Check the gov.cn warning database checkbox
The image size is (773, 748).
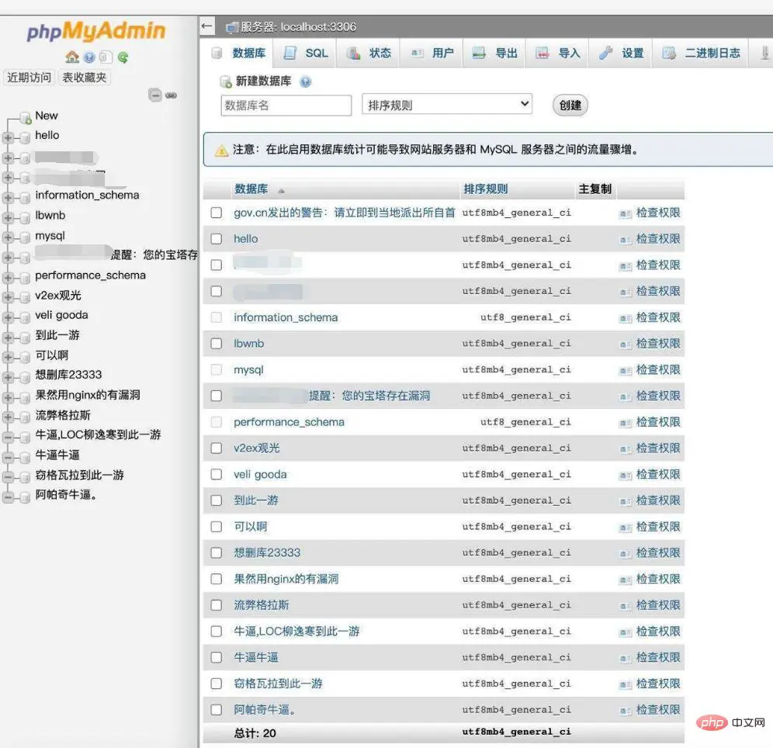click(216, 213)
